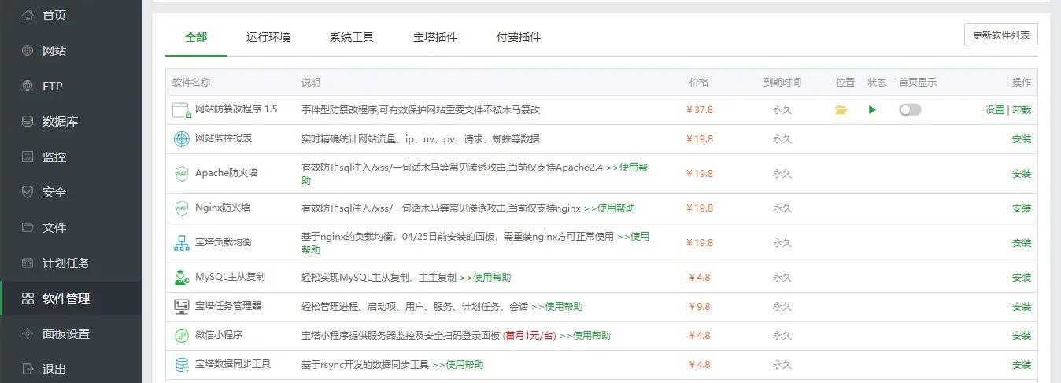
Task: Click the 网站监控报表 plugin icon
Action: pos(182,139)
